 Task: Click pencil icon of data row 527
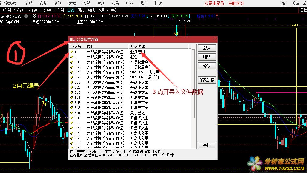(x=72, y=143)
